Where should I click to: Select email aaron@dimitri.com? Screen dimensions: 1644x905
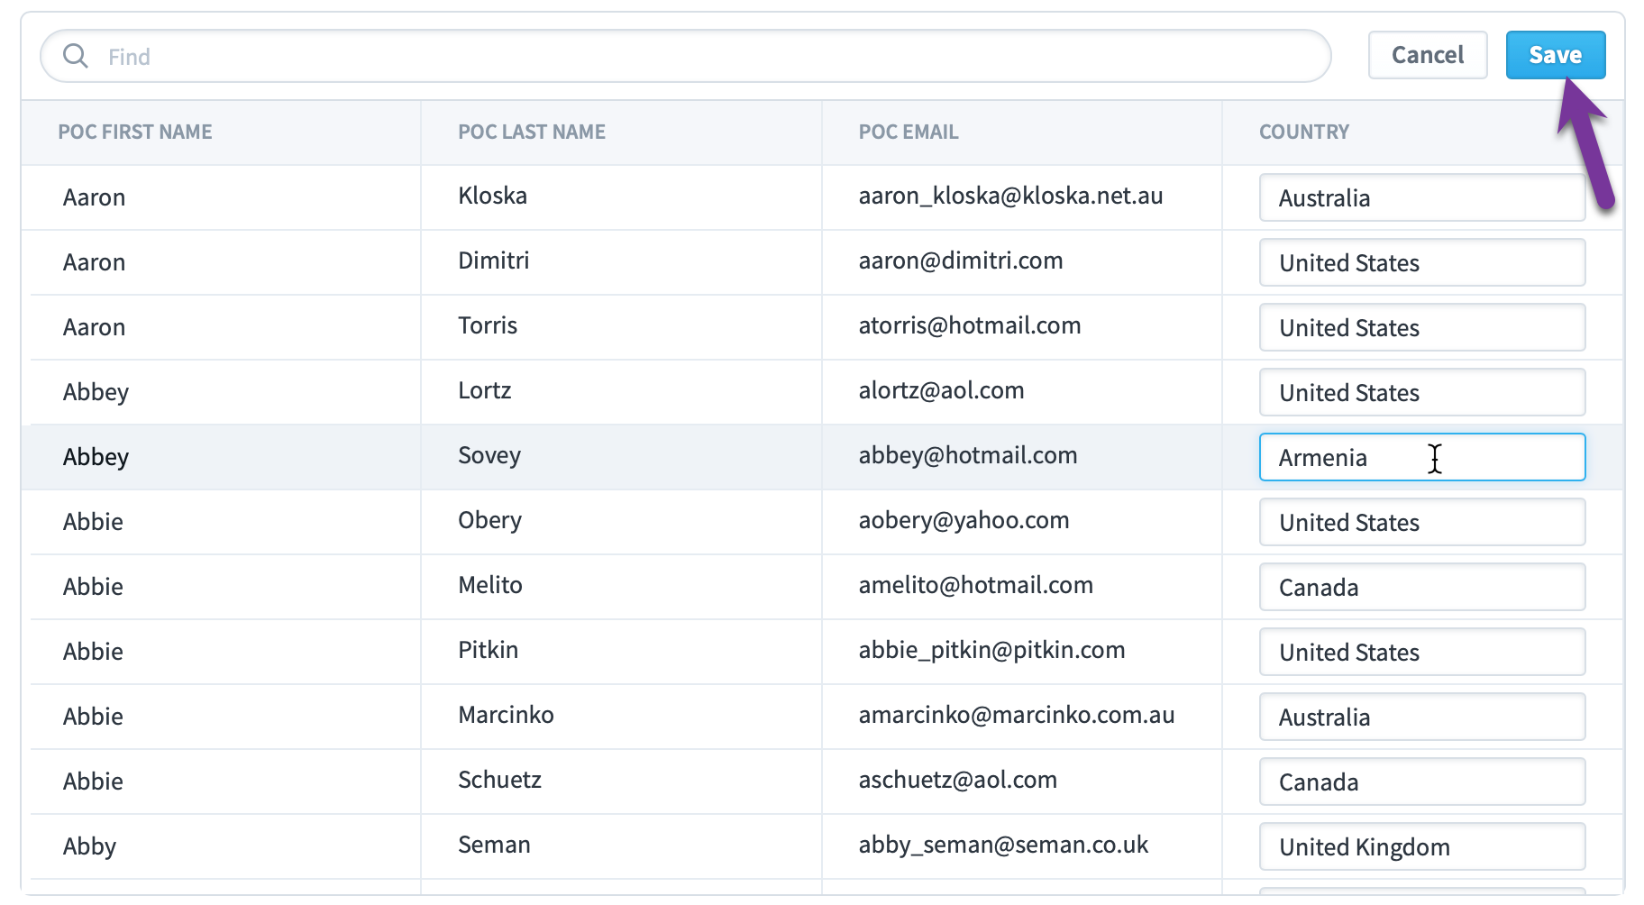[x=961, y=261]
